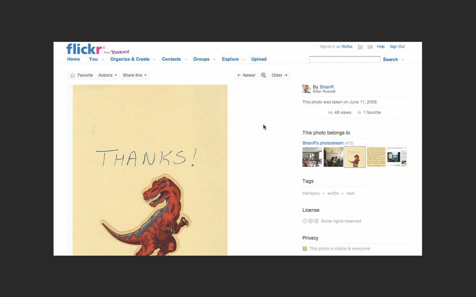The width and height of the screenshot is (476, 297).
Task: Open Organize & Create menu
Action: coord(130,59)
